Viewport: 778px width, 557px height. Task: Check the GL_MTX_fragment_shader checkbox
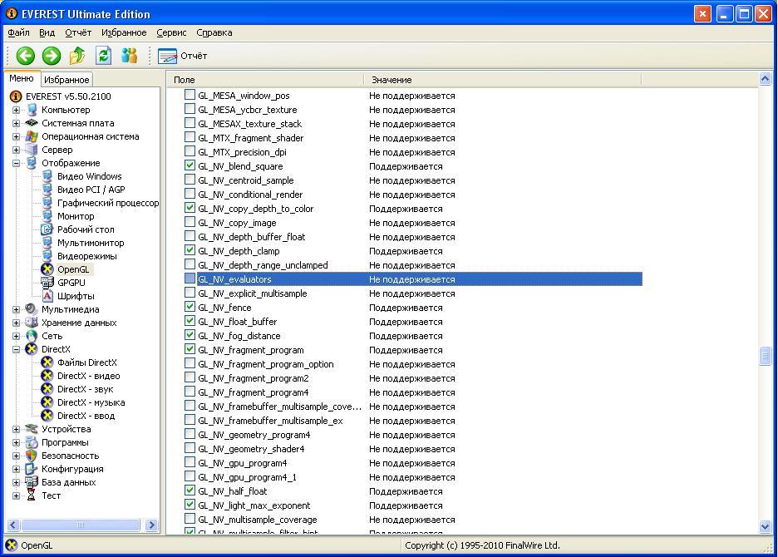click(x=189, y=138)
